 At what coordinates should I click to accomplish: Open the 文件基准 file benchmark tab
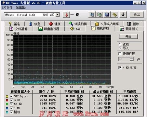19,29
